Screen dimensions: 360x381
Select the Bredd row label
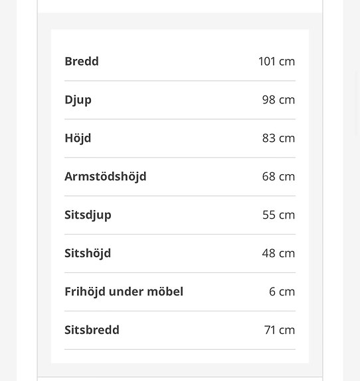(x=82, y=61)
